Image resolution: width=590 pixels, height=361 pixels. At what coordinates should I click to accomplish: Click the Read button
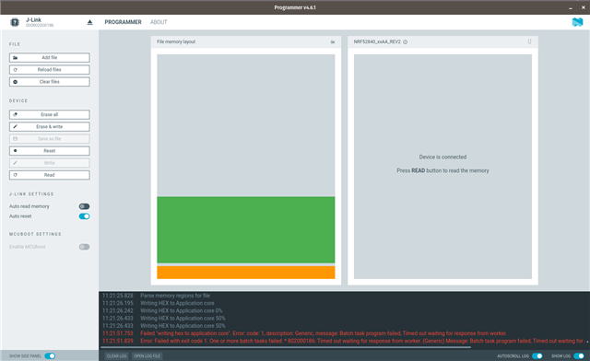pos(49,175)
